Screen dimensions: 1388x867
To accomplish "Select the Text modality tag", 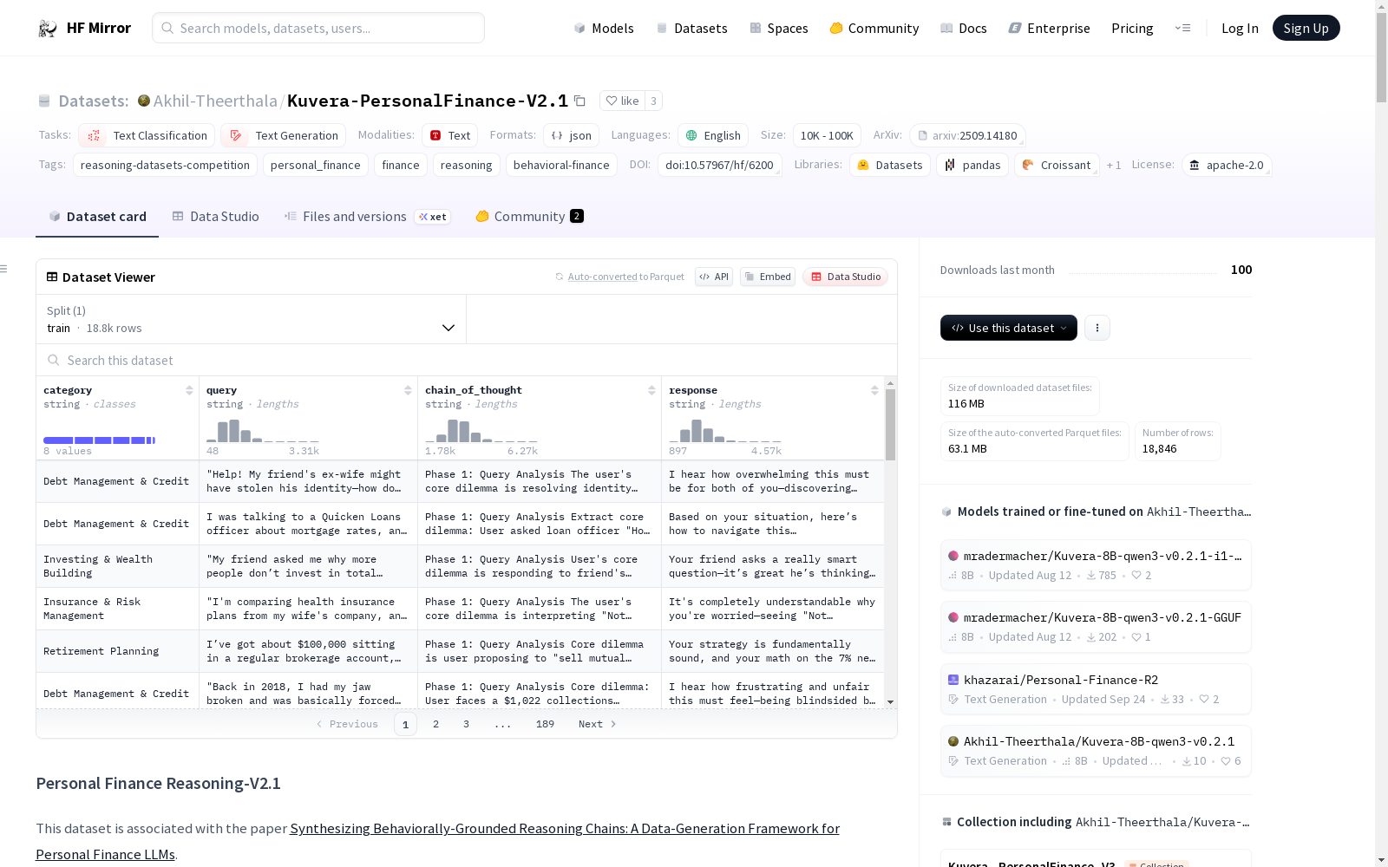I will click(449, 135).
